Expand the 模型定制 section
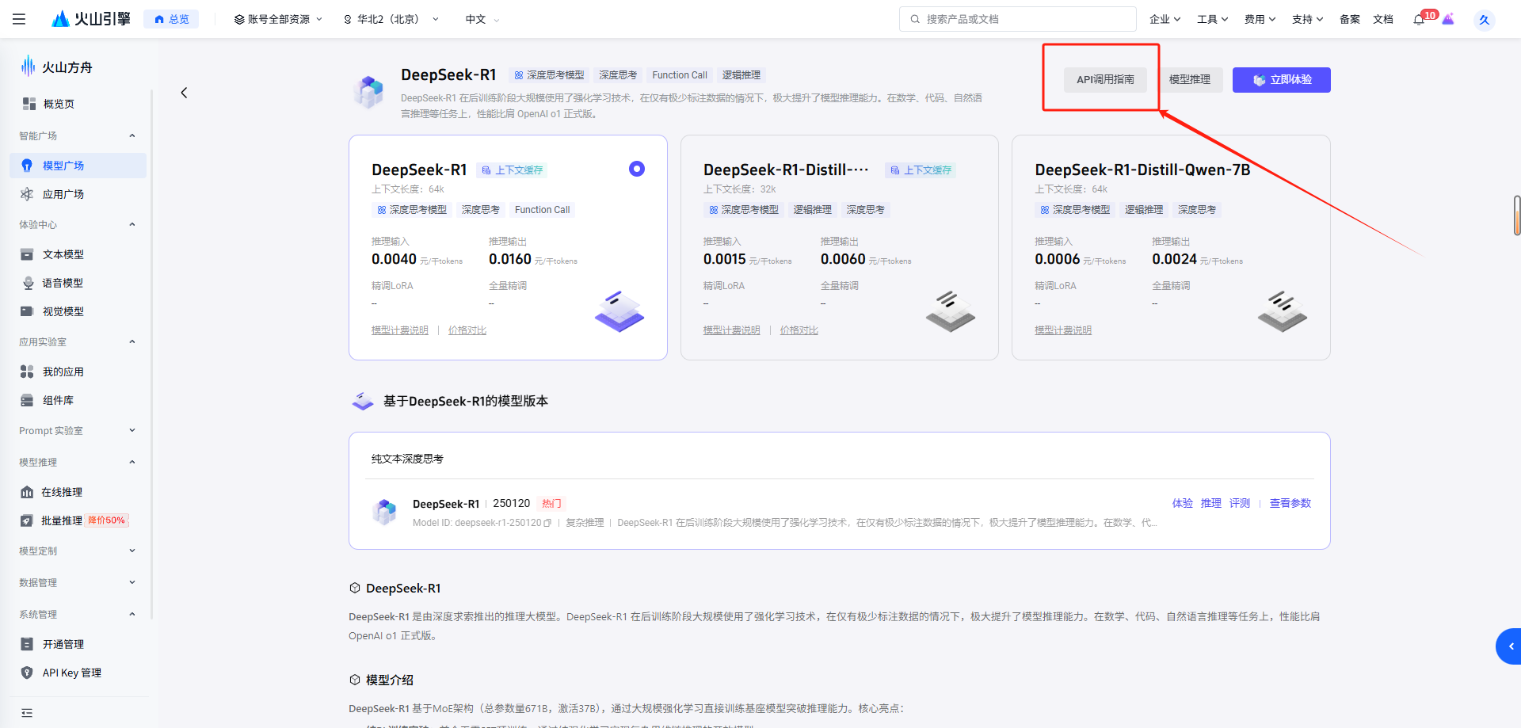 tap(132, 551)
